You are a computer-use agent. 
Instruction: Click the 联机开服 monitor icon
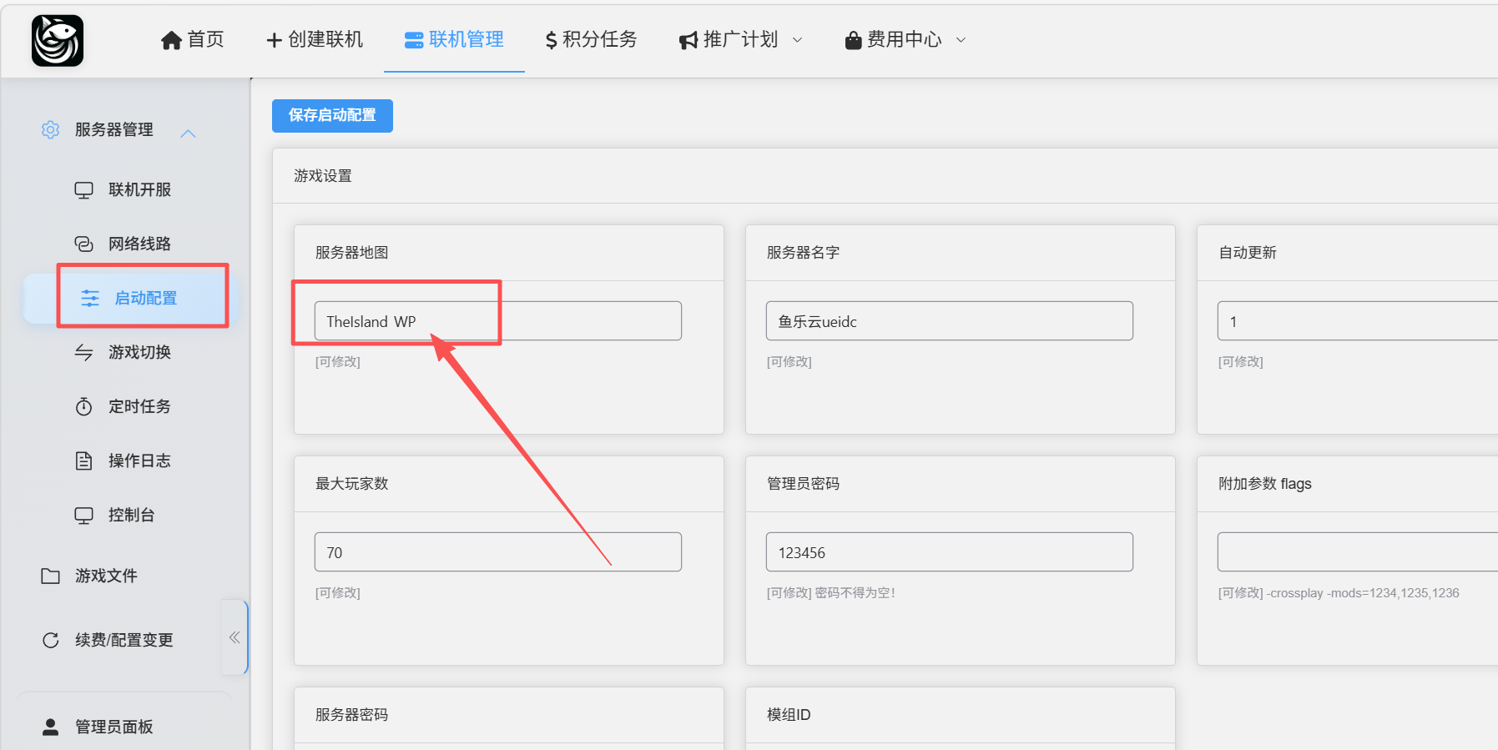point(84,190)
